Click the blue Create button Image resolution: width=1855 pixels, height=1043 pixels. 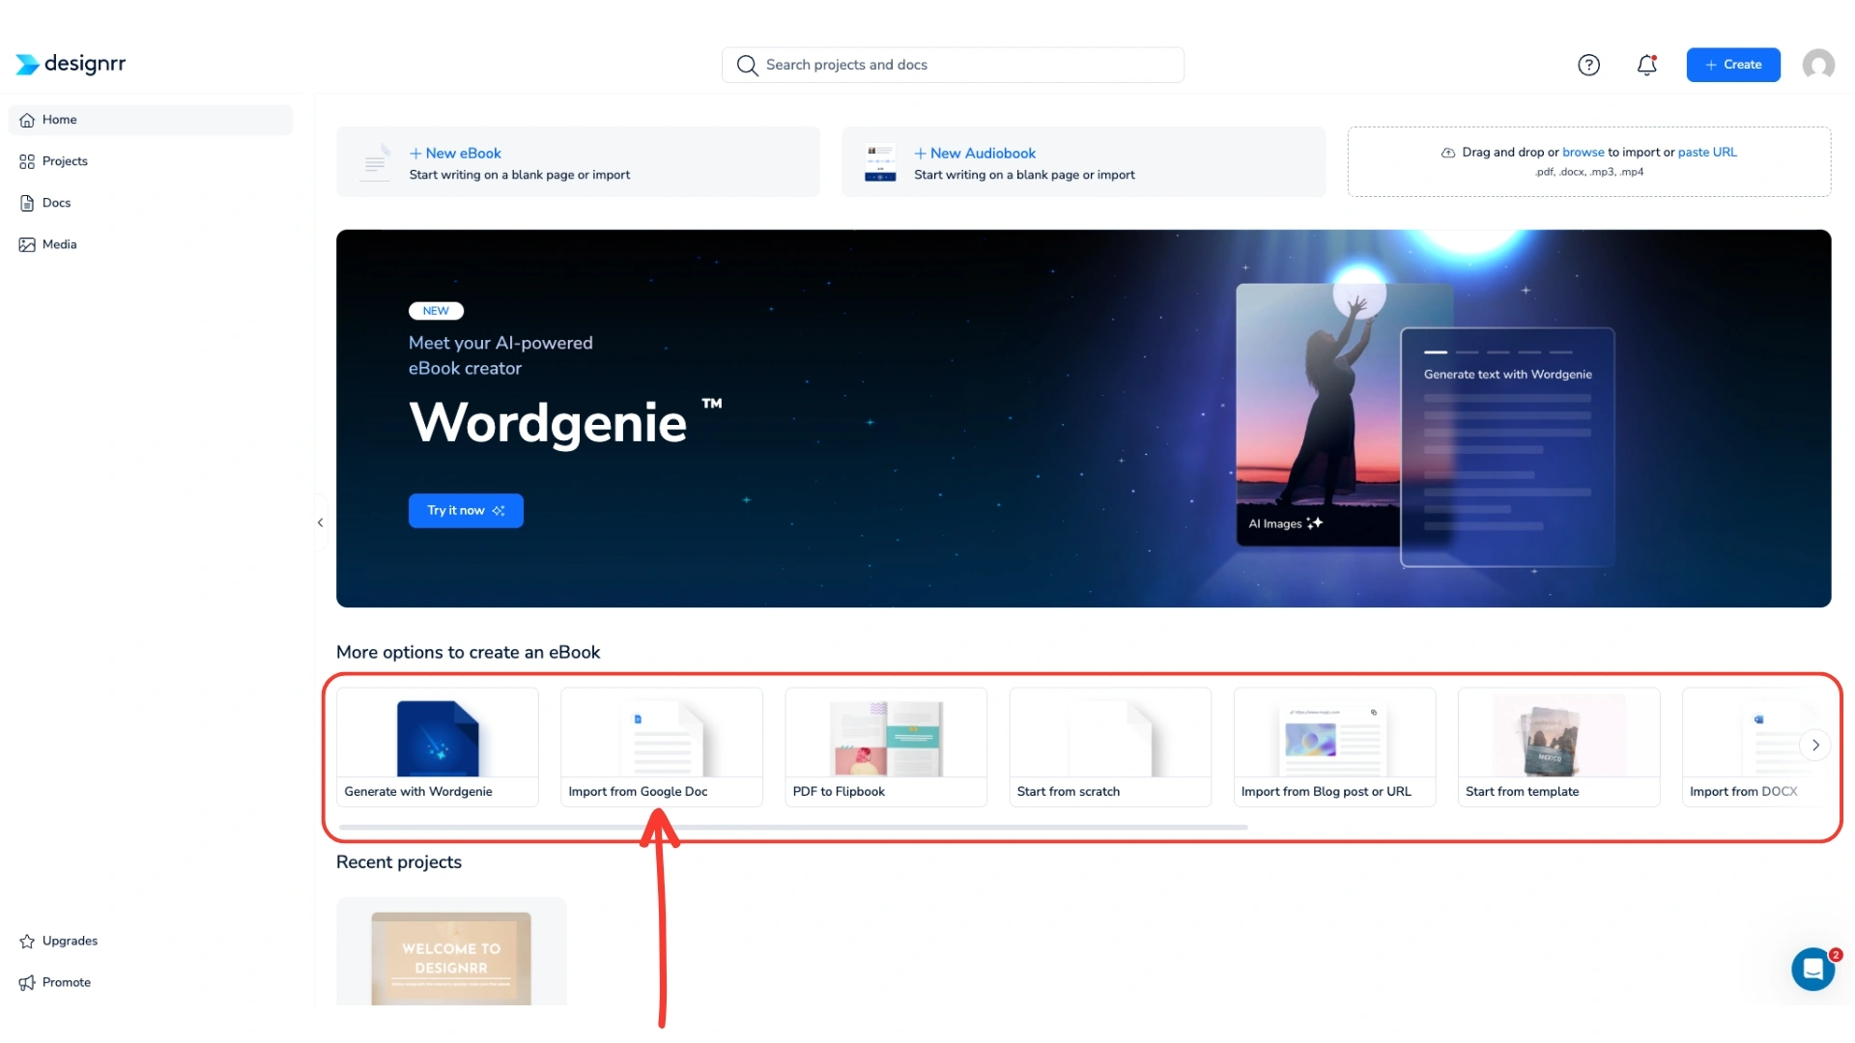1732,65
